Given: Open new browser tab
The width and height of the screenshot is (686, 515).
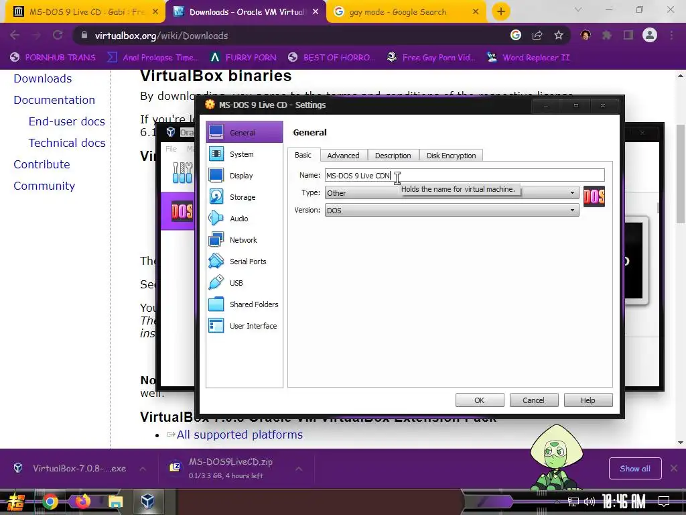Looking at the screenshot, I should pyautogui.click(x=501, y=11).
